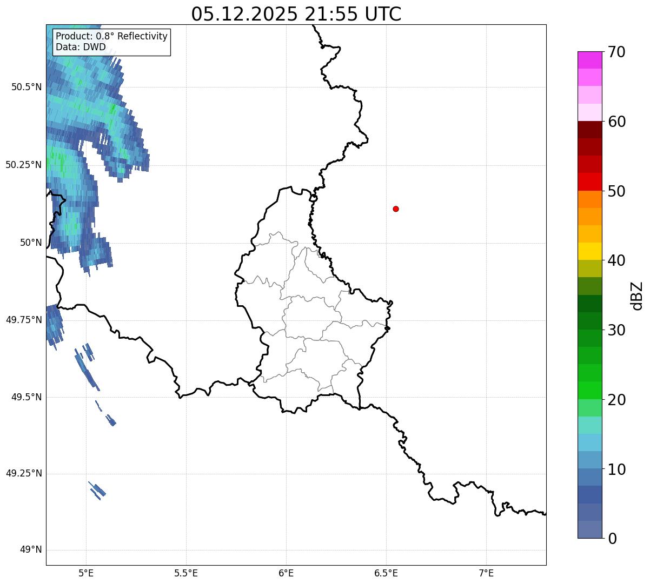
Task: Click the colorbar value 60
Action: pos(616,122)
